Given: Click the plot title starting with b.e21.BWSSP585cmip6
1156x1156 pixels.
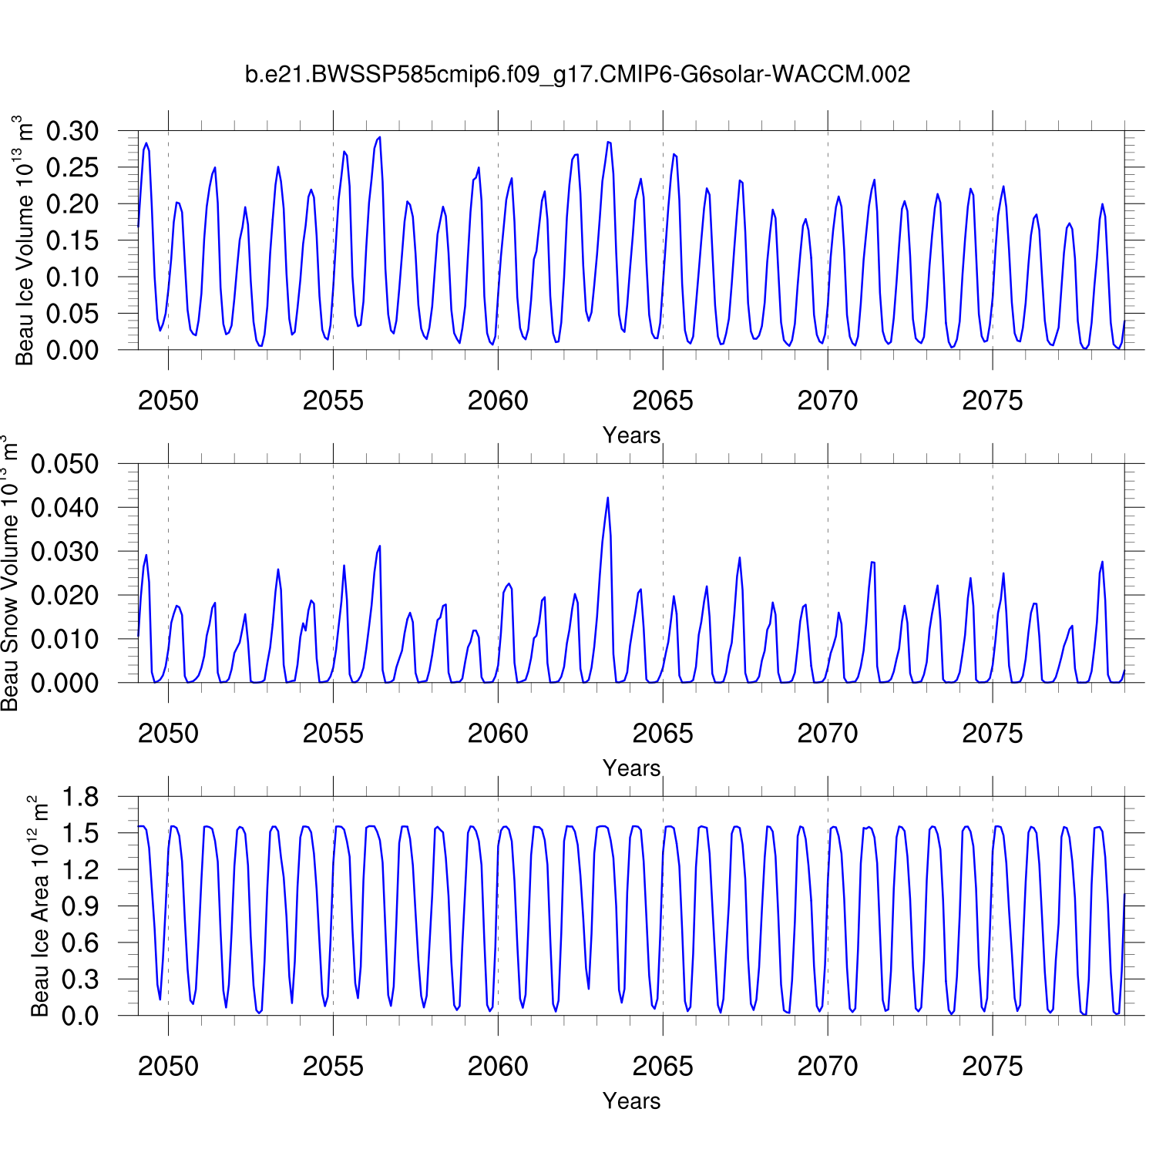Looking at the screenshot, I should 577,75.
